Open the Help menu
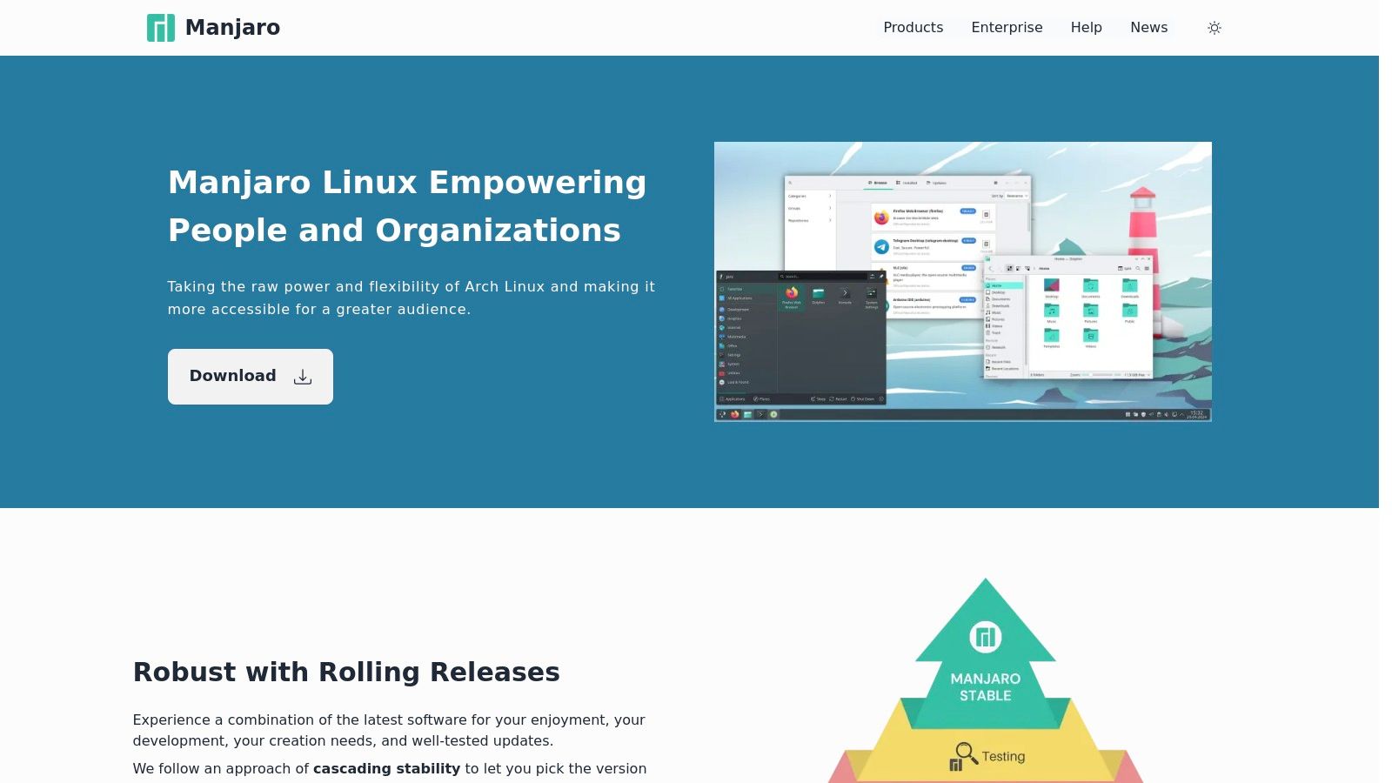Screen dimensions: 1392x783 pos(1086,28)
